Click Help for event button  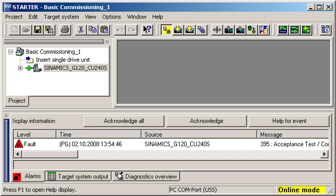click(x=289, y=121)
